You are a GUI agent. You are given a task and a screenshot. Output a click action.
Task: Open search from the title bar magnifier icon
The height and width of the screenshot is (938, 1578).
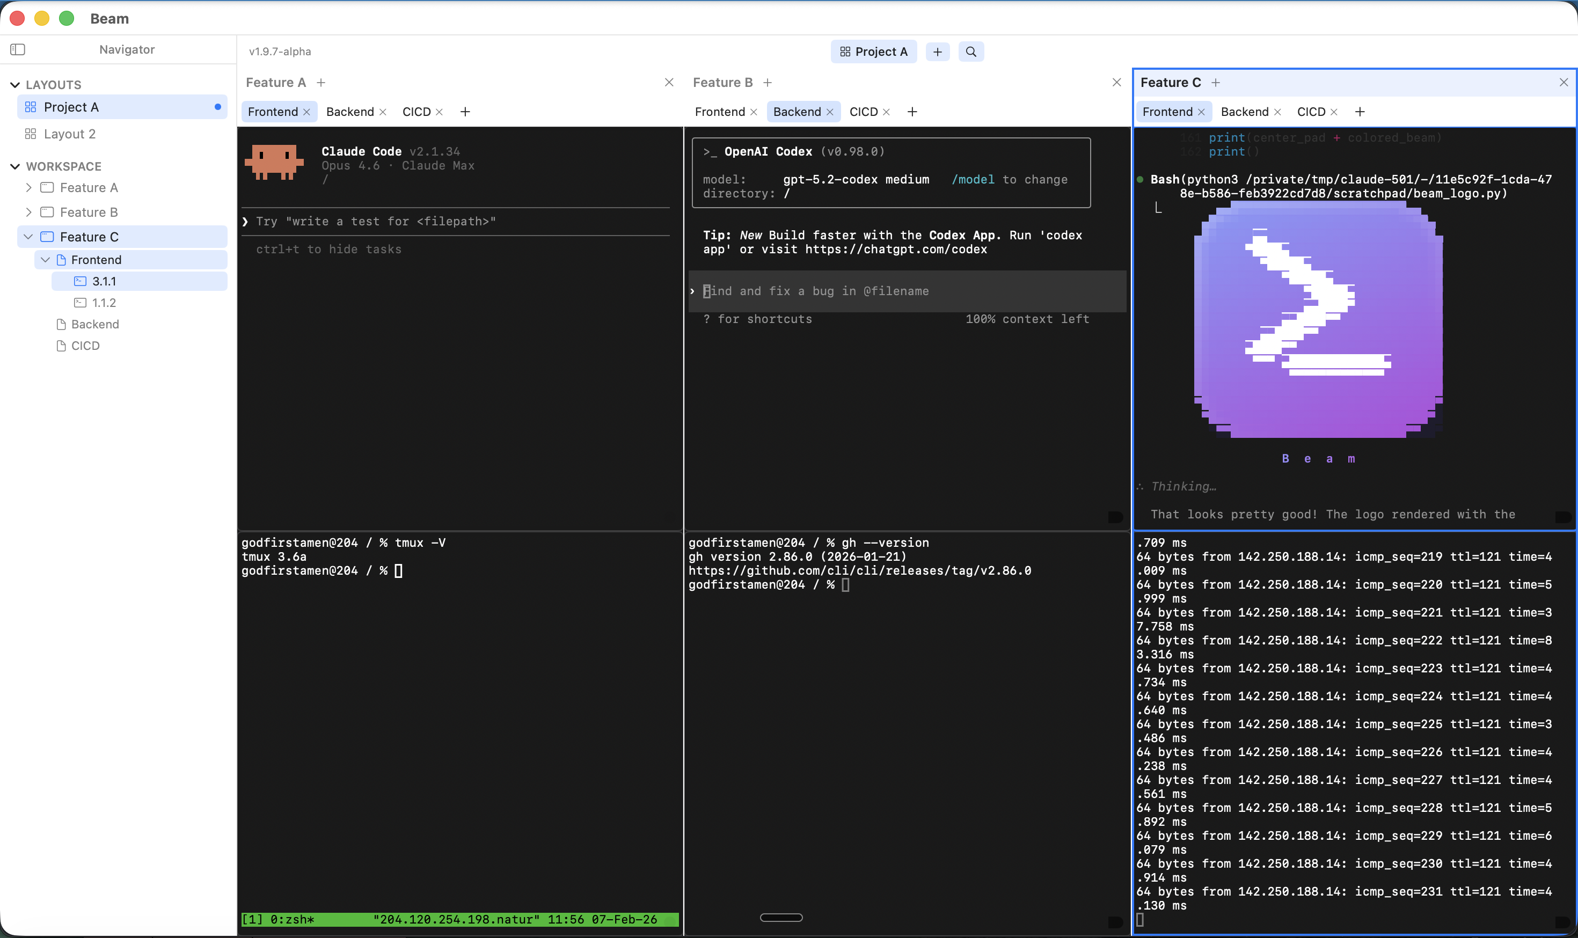[x=971, y=51]
